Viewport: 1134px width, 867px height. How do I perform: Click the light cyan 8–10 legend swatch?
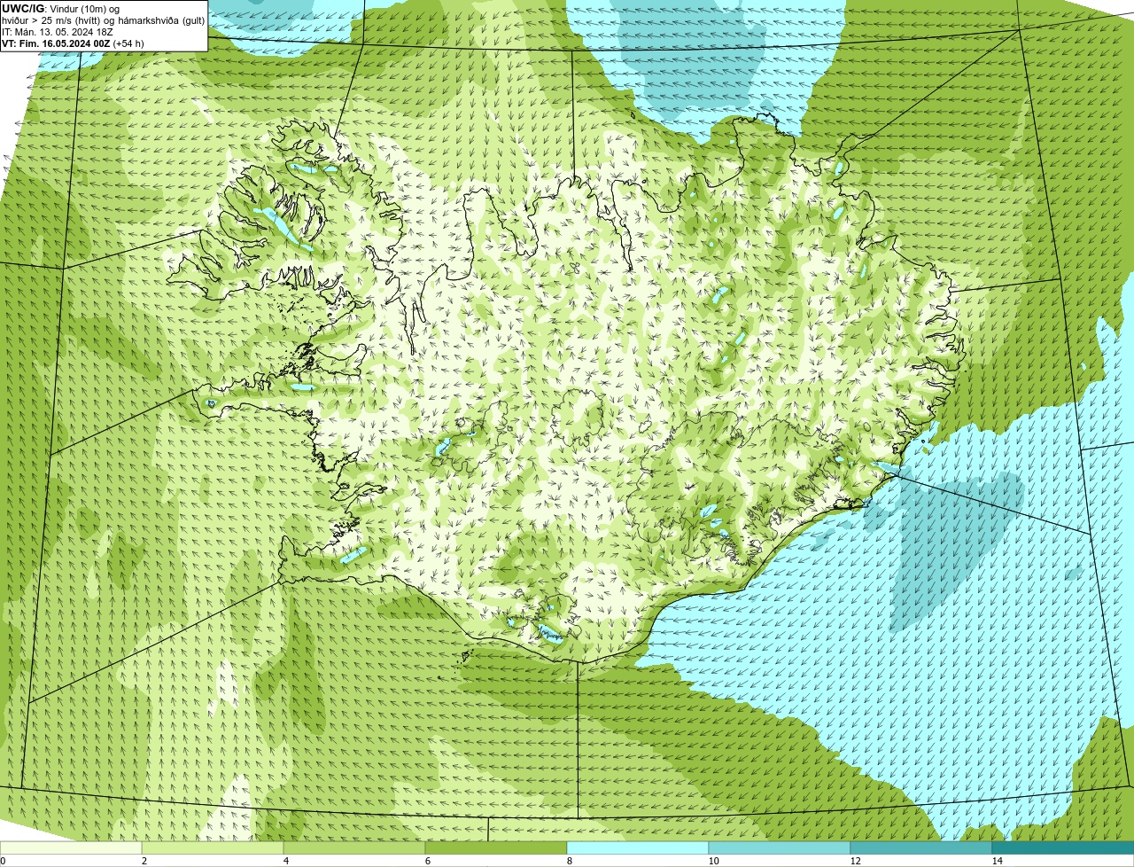(x=638, y=847)
